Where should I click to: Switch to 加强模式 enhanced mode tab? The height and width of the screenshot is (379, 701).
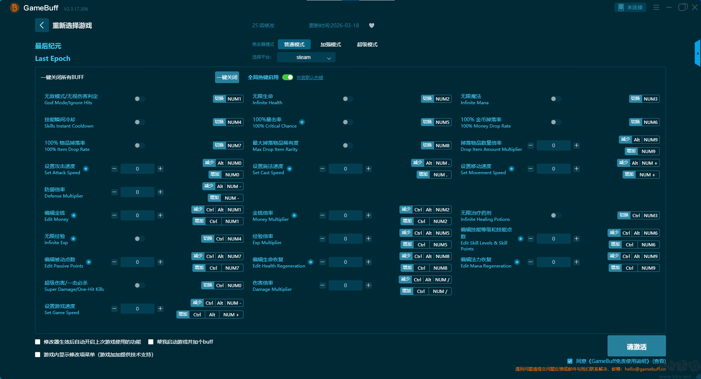330,44
